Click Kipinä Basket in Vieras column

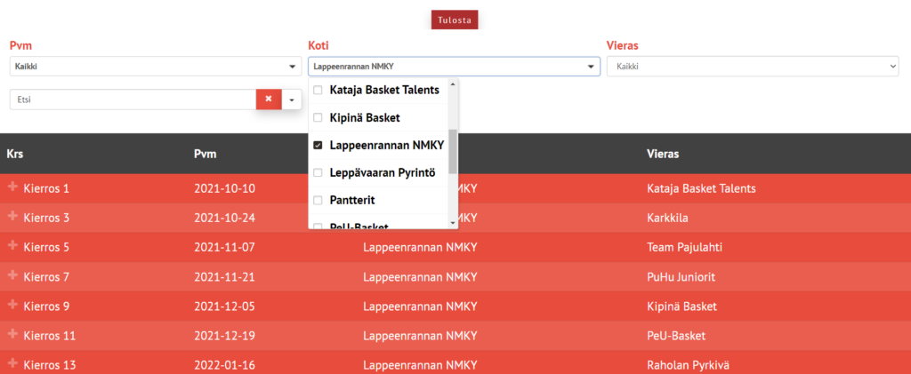click(x=681, y=306)
